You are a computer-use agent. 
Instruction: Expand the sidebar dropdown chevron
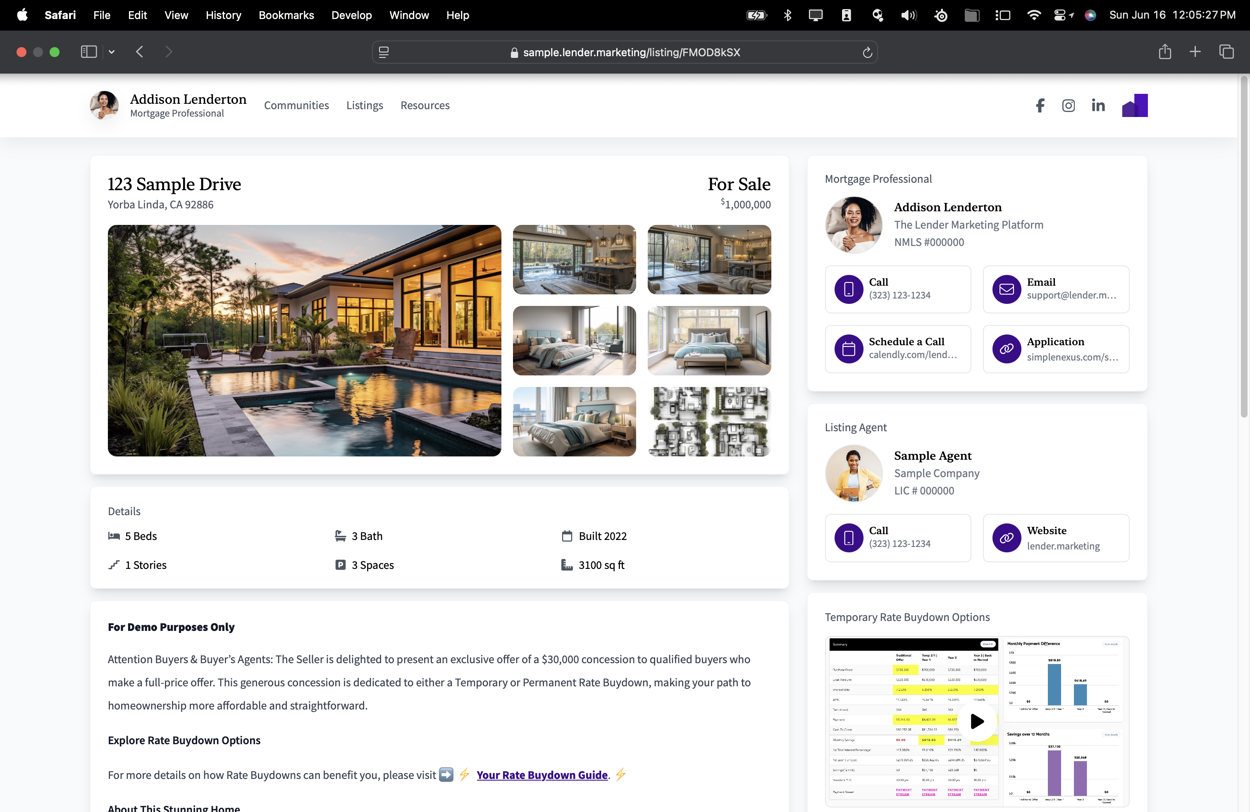pos(112,52)
